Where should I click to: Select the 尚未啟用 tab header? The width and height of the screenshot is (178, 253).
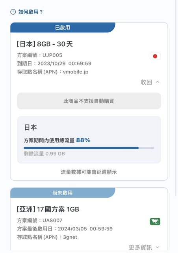(63, 193)
